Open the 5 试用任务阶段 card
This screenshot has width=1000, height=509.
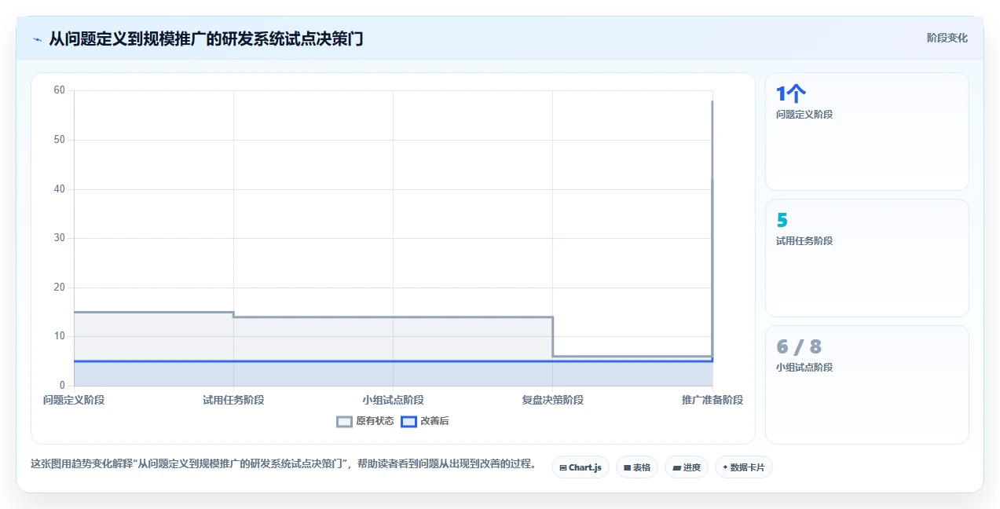point(867,258)
